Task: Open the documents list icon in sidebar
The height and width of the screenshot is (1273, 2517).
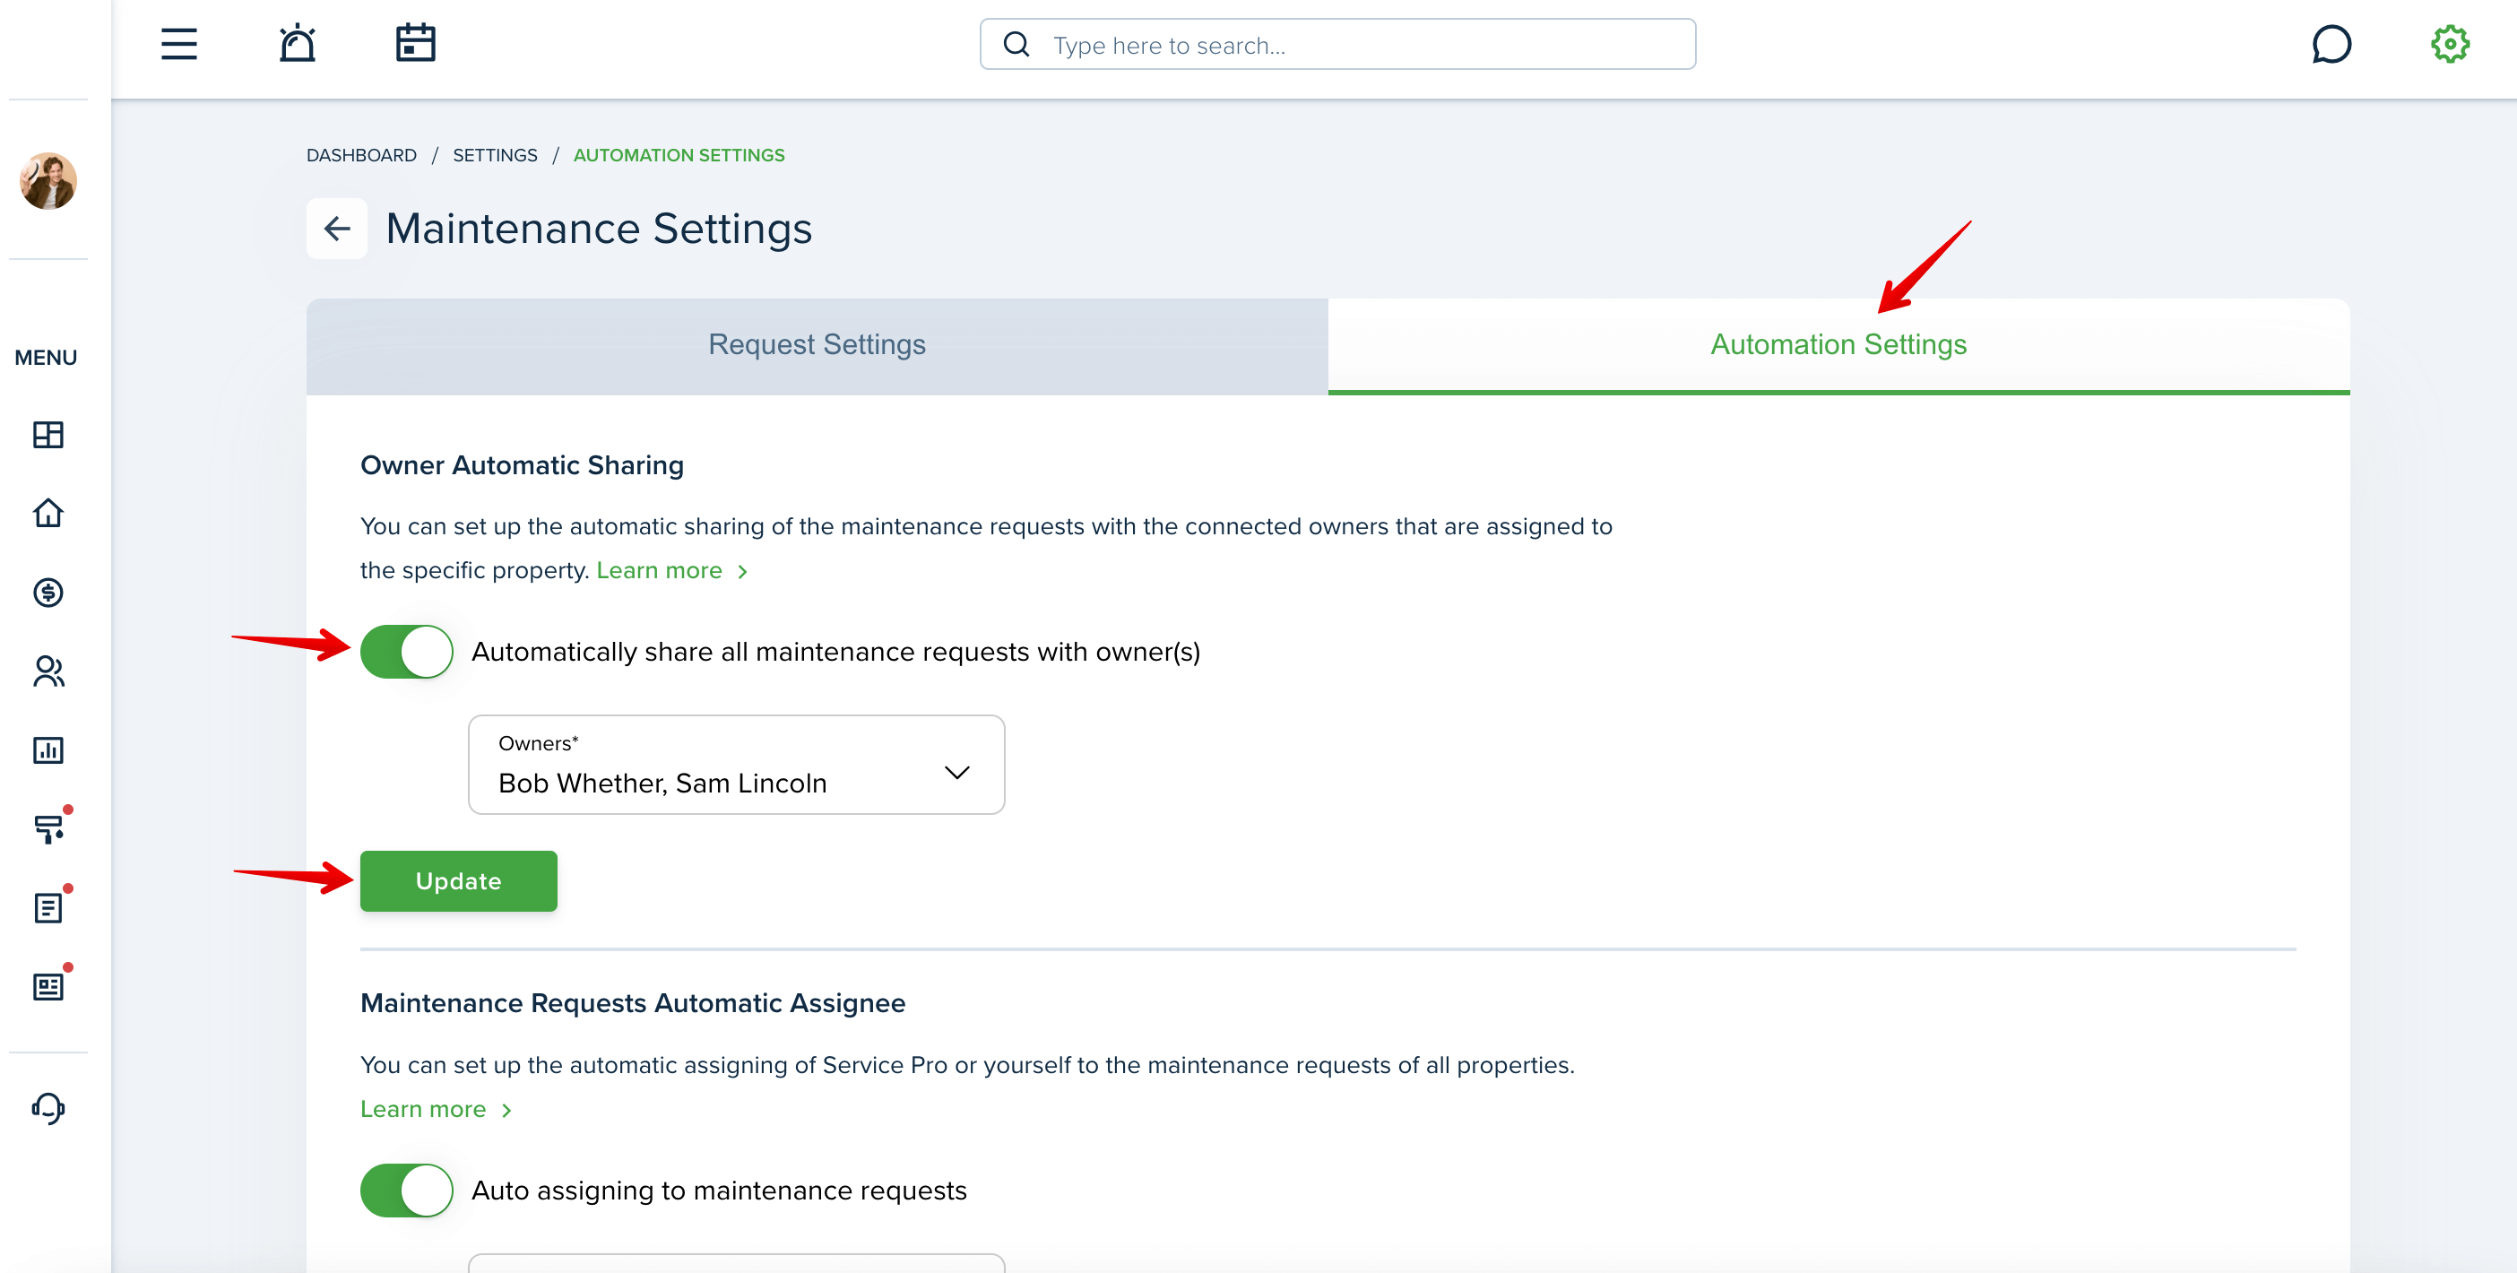Action: 48,907
